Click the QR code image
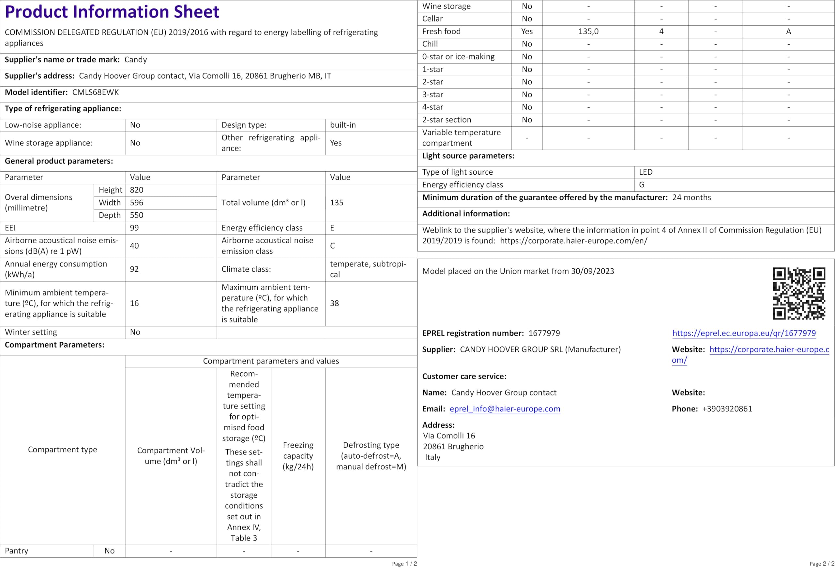 [x=799, y=293]
